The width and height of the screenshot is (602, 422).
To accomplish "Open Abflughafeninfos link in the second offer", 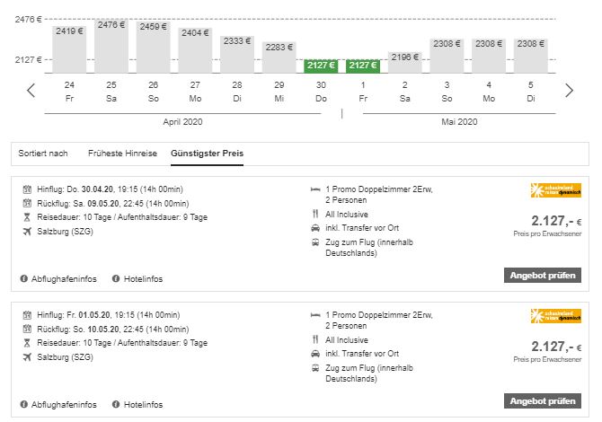I will [64, 403].
